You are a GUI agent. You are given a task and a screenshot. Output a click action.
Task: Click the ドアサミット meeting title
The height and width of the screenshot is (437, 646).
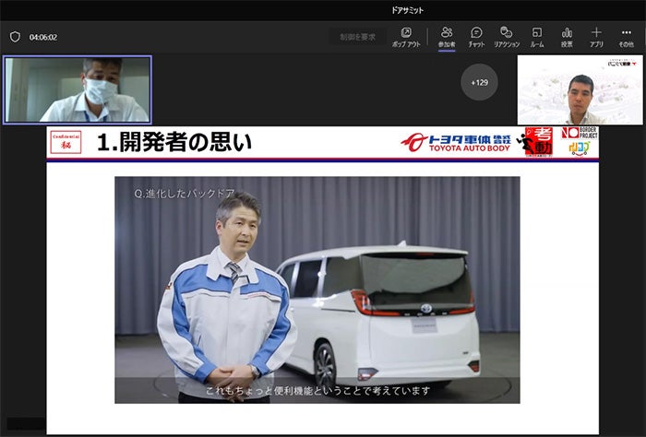[x=407, y=10]
